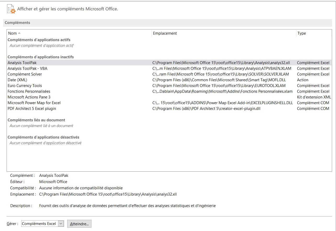
Task: Select the Date (XML) add-in
Action: pos(169,80)
